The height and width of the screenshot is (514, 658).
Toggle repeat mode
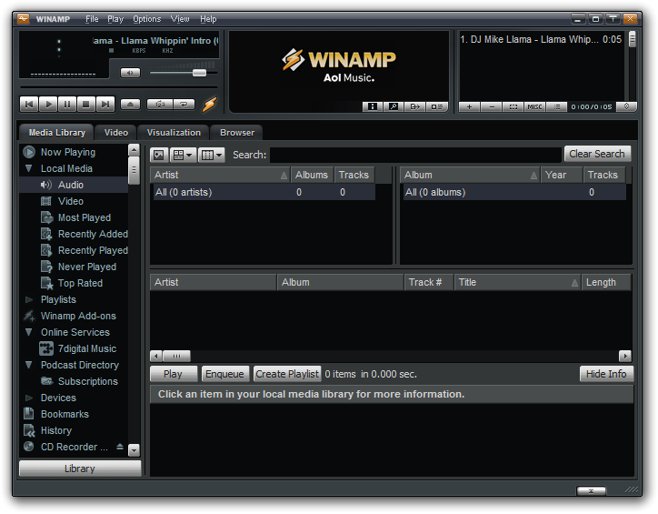[x=184, y=104]
